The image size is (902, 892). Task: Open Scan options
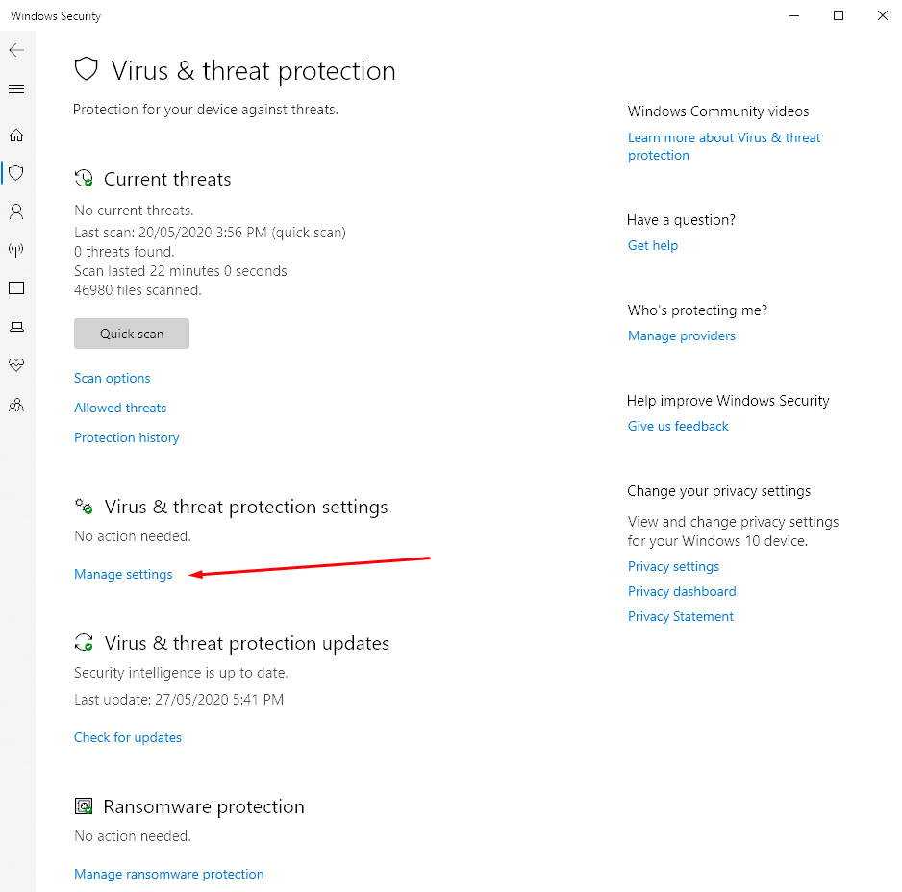113,378
